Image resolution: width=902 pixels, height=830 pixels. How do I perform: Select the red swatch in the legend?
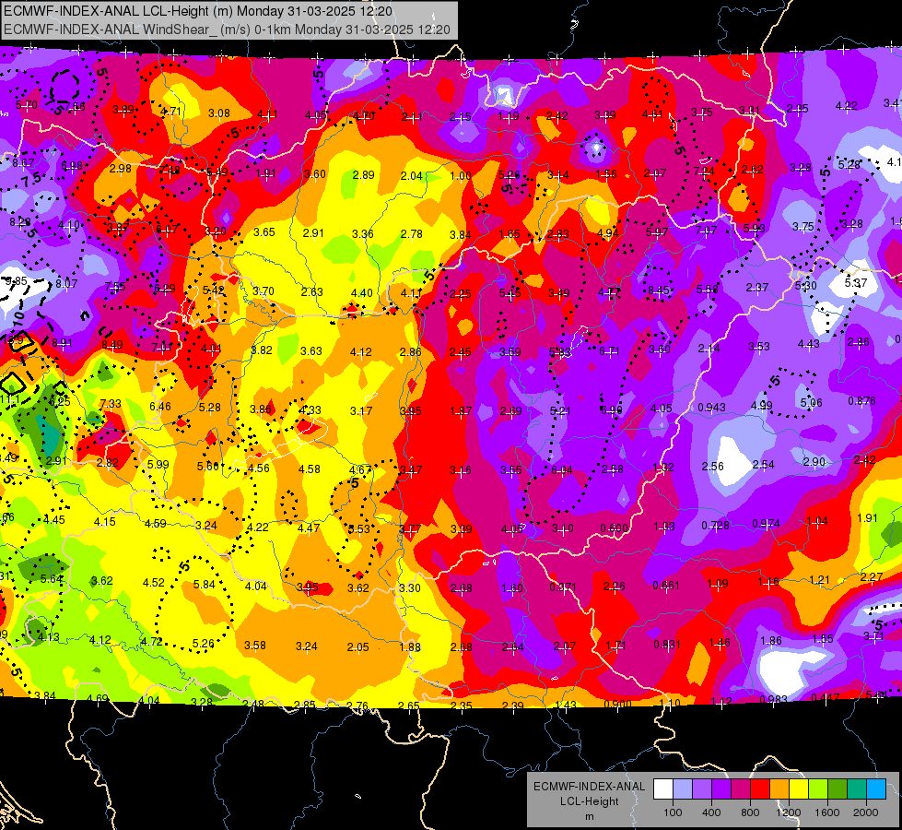click(x=760, y=789)
